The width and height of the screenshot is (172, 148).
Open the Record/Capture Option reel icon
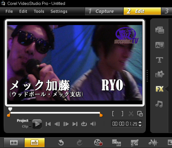[98, 142]
